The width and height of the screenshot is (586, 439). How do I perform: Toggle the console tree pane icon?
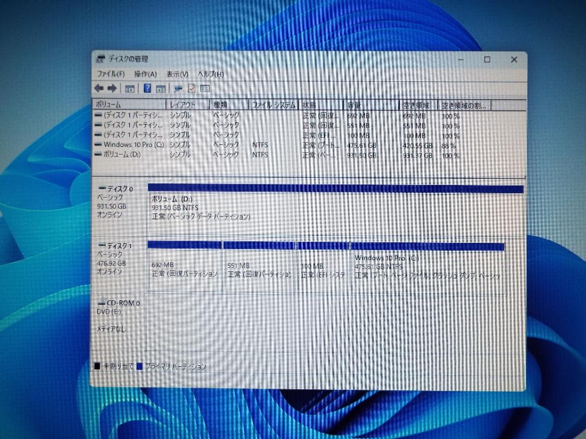point(130,88)
